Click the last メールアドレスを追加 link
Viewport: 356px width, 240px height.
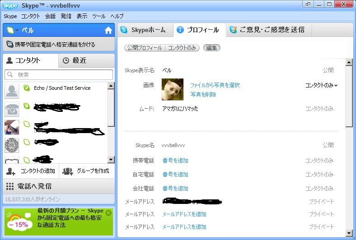(184, 227)
